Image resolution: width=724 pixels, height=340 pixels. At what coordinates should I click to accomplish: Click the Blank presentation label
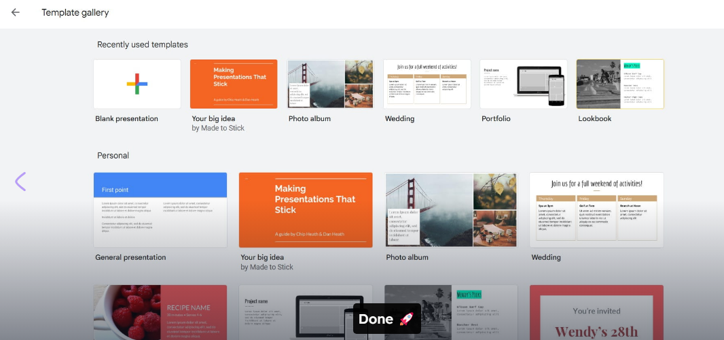coord(126,118)
